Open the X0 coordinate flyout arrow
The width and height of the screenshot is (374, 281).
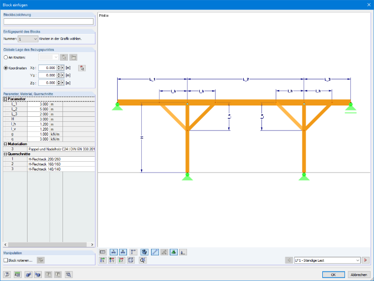click(62, 68)
